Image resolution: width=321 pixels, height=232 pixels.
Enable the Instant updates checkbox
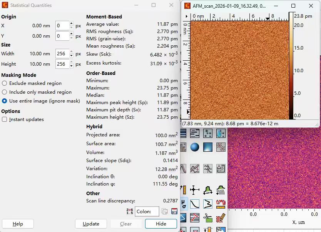click(x=5, y=119)
